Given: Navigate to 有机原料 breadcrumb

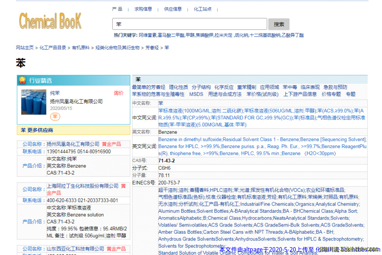Looking at the screenshot, I should click(x=81, y=48).
